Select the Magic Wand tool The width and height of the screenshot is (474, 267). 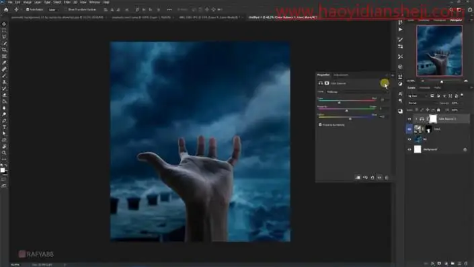(4, 43)
